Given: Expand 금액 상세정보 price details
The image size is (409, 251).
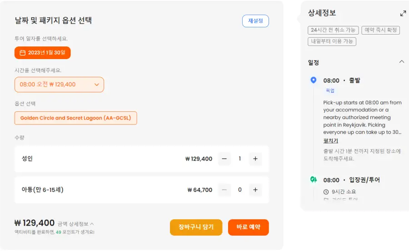Looking at the screenshot, I should 75,224.
